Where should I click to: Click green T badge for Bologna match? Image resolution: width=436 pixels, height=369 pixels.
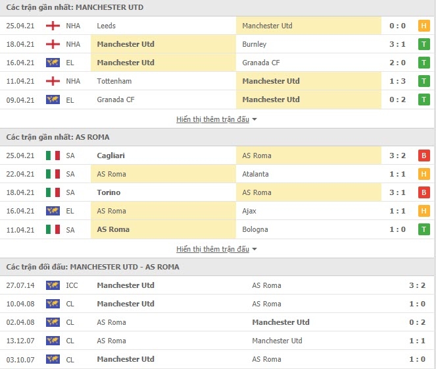tap(424, 229)
